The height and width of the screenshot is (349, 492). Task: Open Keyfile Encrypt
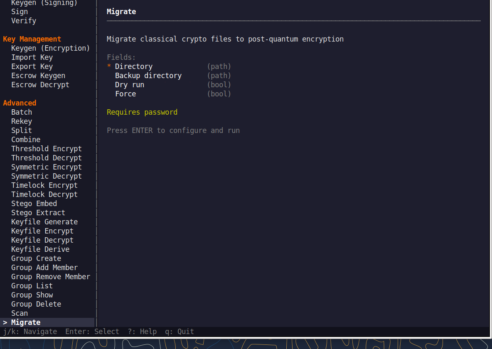[42, 231]
